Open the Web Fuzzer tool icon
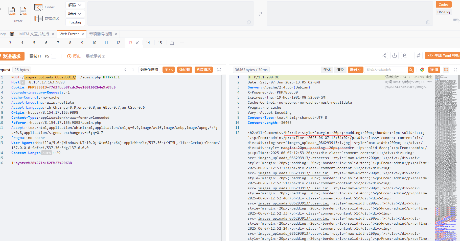This screenshot has height=241, width=460. click(x=12, y=11)
